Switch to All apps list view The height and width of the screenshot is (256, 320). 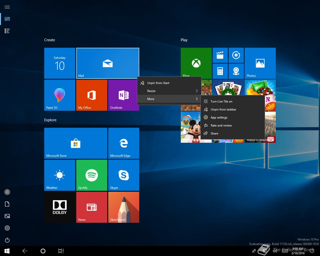click(7, 31)
